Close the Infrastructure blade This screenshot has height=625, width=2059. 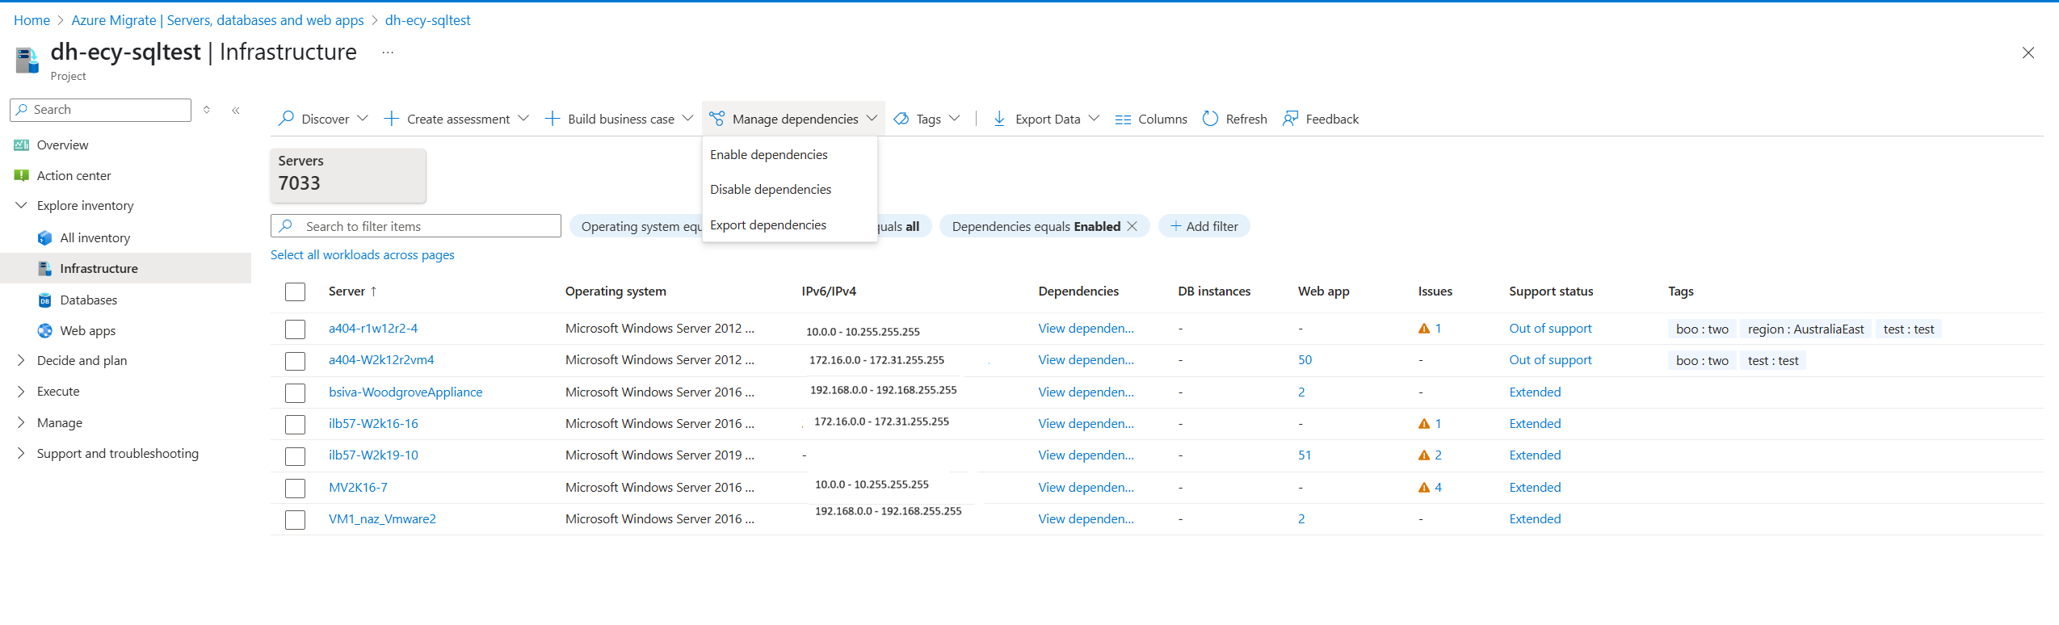(x=2028, y=53)
